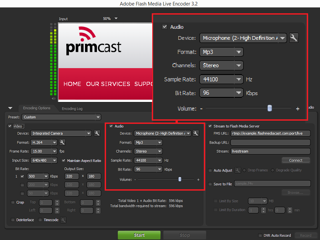Collapse the encoding panel triangle
The width and height of the screenshot is (320, 240).
point(10,108)
